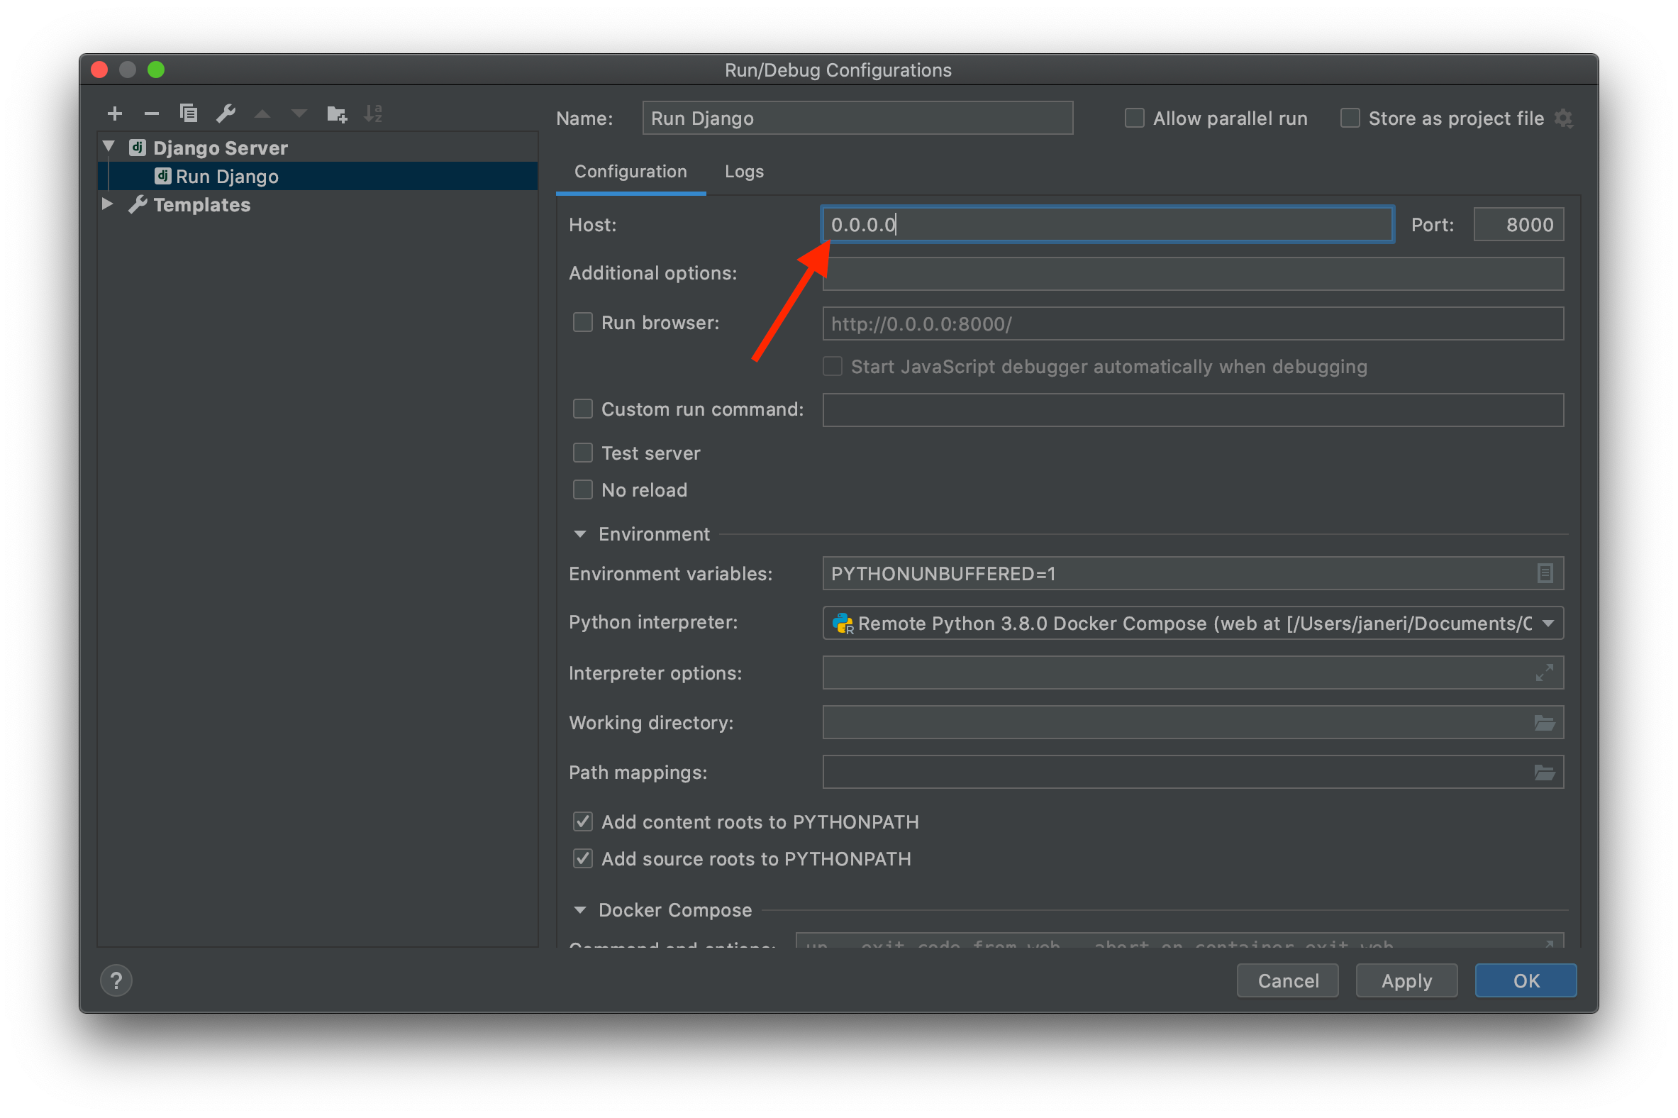
Task: Sort configurations alphabetically
Action: click(x=373, y=113)
